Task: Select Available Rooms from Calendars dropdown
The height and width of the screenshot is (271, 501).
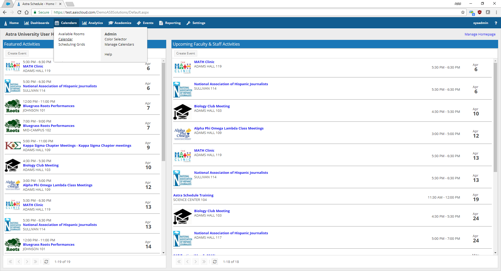Action: click(71, 34)
